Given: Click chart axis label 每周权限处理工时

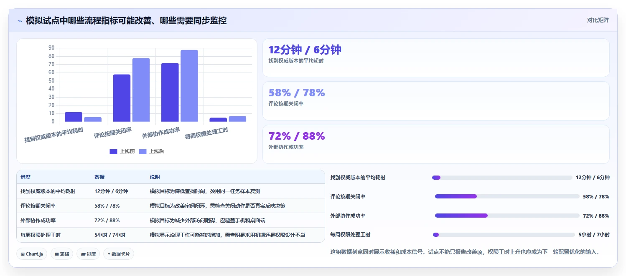Looking at the screenshot, I should (x=206, y=133).
